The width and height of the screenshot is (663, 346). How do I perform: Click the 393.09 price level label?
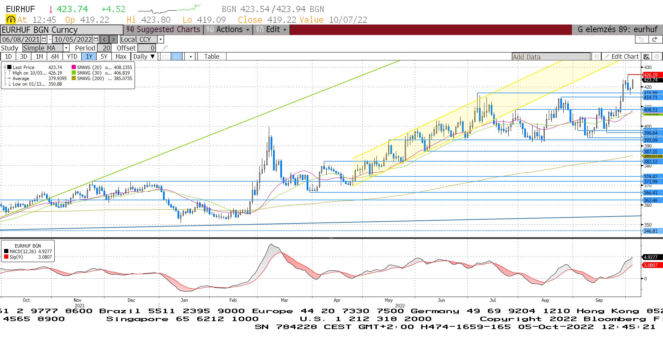(x=652, y=140)
